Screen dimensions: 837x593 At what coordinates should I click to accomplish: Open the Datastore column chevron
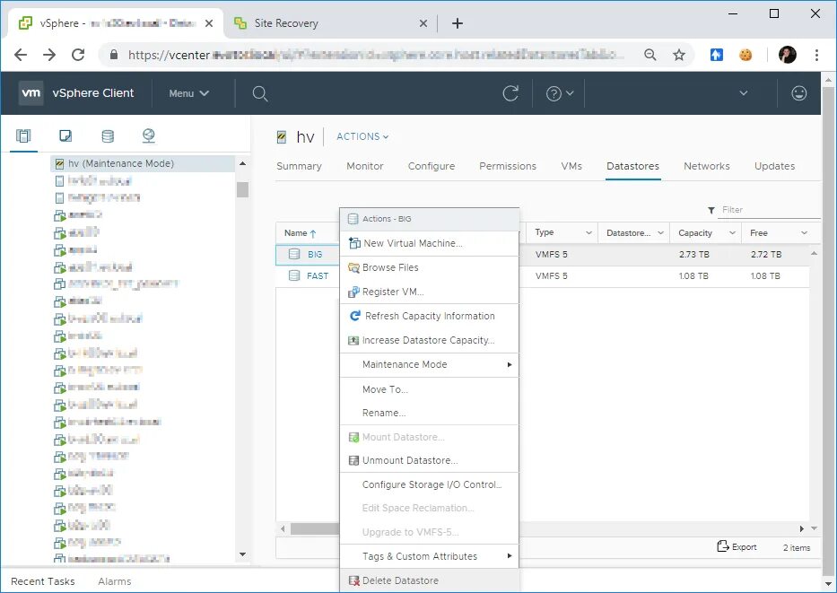point(660,232)
